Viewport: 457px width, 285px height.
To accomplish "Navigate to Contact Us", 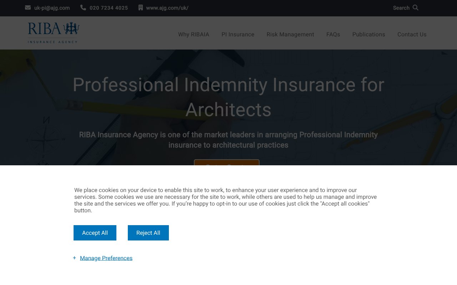I will pyautogui.click(x=412, y=34).
